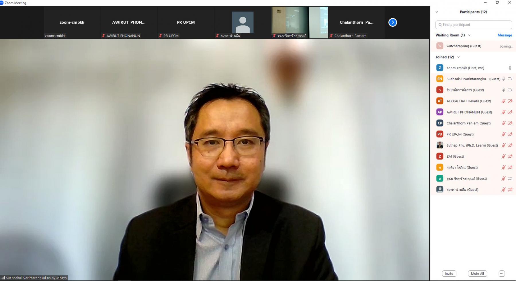
Task: Unmute Chalanthorn Pan-am in participant list
Action: pyautogui.click(x=503, y=123)
